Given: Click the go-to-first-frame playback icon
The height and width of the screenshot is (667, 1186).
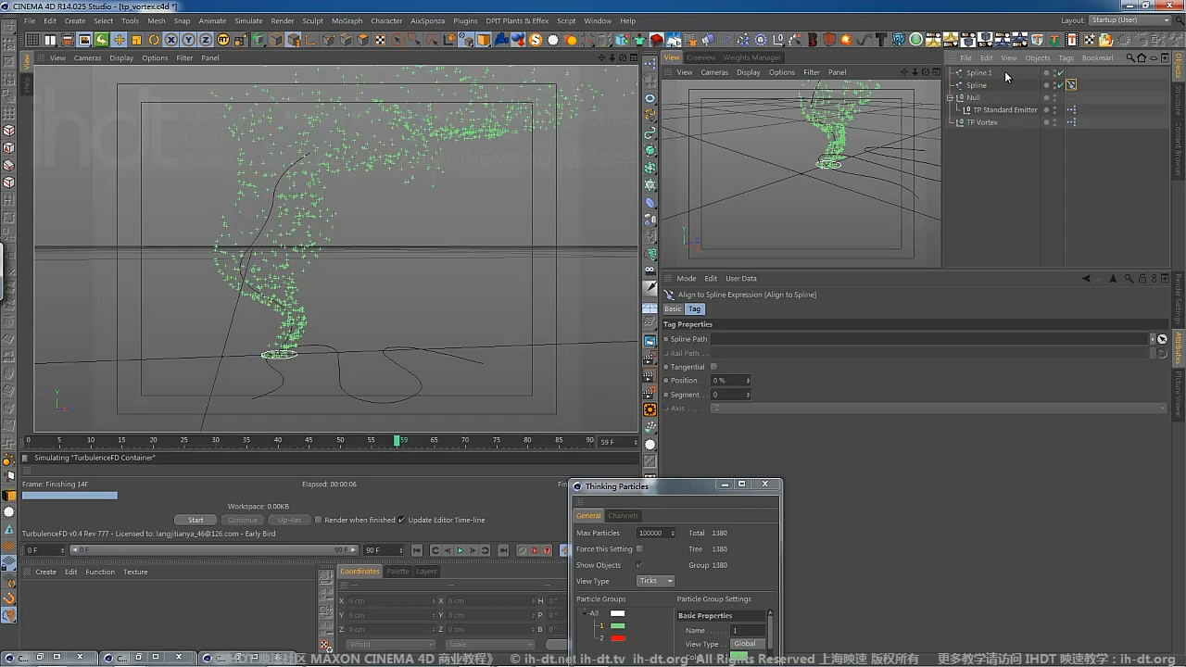Looking at the screenshot, I should click(x=417, y=550).
